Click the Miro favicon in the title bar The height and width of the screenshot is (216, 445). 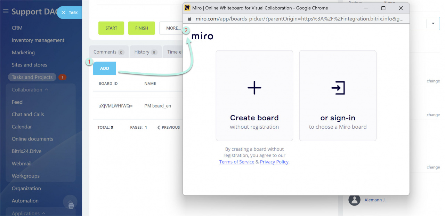point(187,8)
